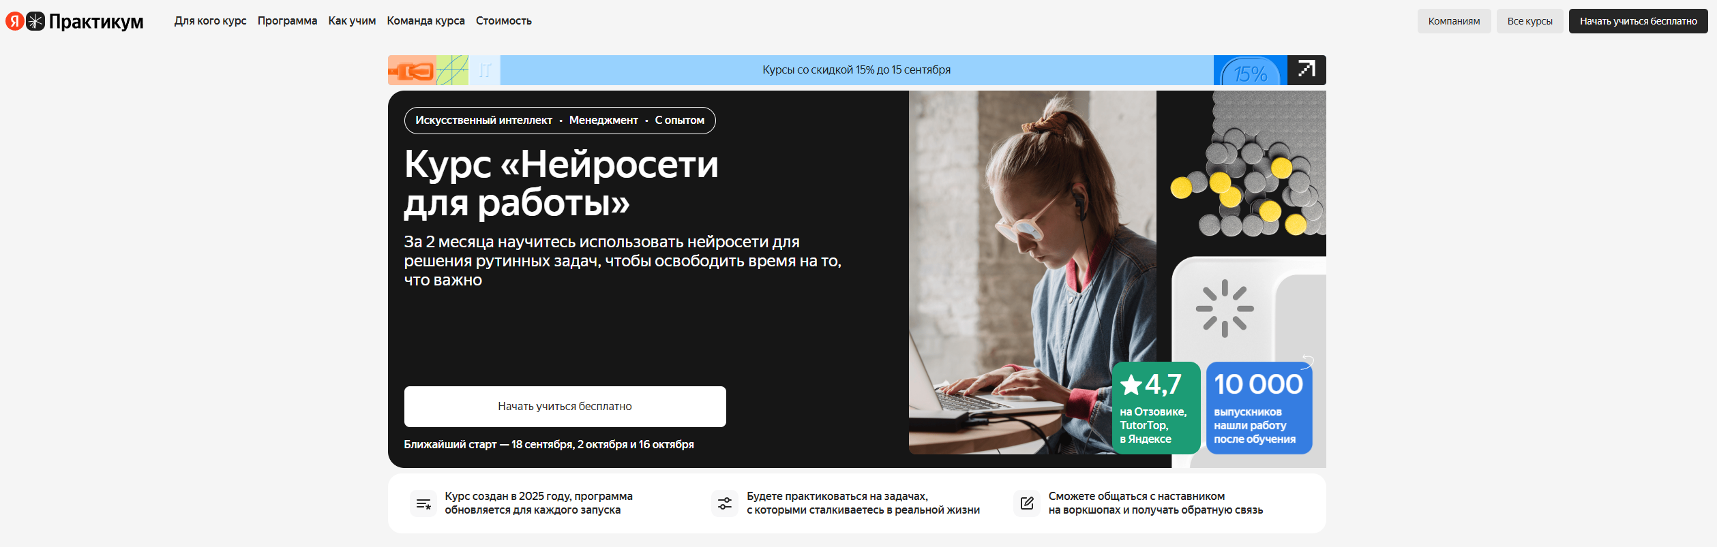Open the "Все курсы" button
Image resolution: width=1717 pixels, height=547 pixels.
pyautogui.click(x=1529, y=21)
